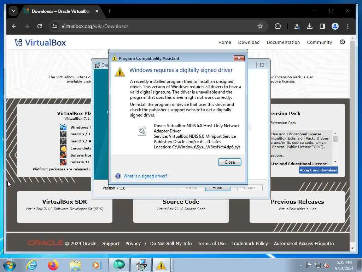The image size is (362, 272).
Task: Show Chrome downloads tray
Action: 310,26
